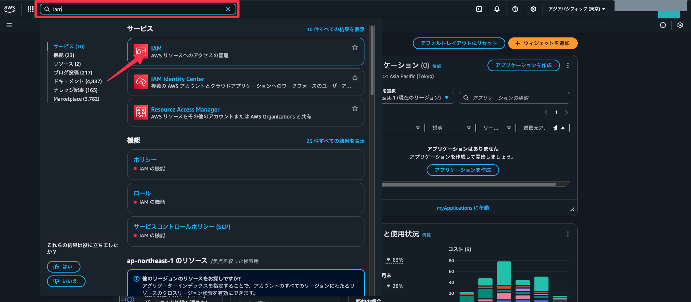
Task: Select ナレッジ記事 (165) filter category
Action: pos(75,90)
